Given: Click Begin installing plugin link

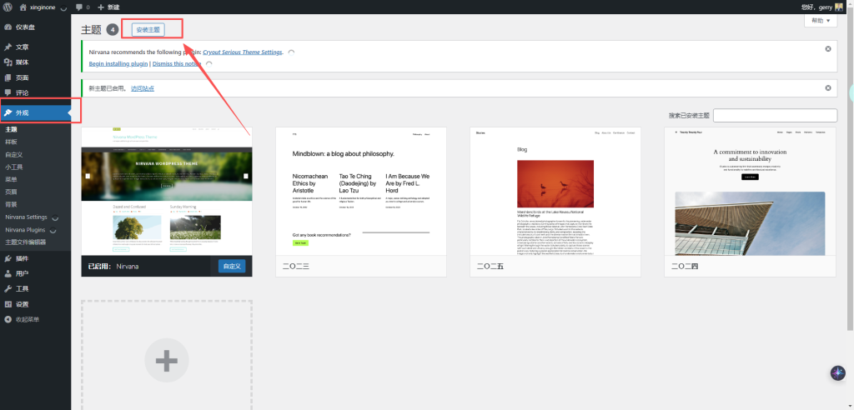Looking at the screenshot, I should (118, 63).
